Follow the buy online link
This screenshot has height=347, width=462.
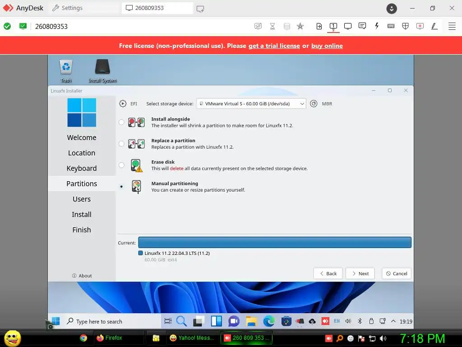pyautogui.click(x=327, y=46)
